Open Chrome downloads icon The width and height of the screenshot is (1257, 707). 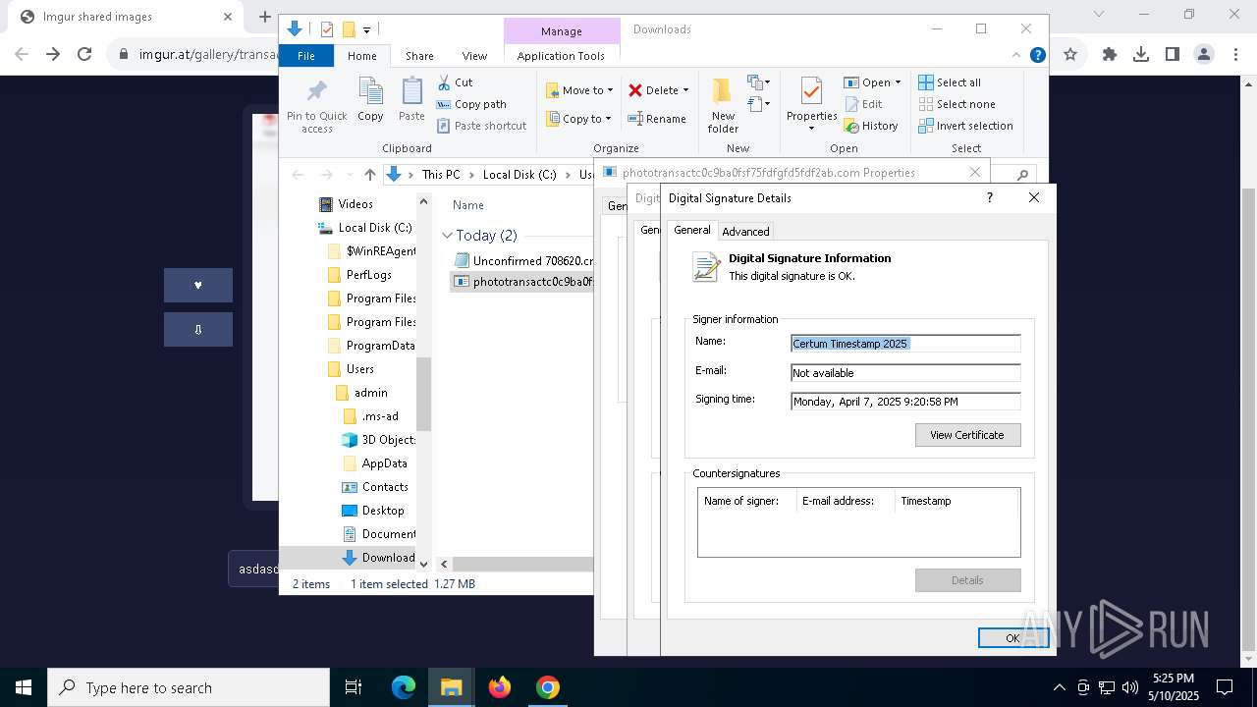(1141, 55)
